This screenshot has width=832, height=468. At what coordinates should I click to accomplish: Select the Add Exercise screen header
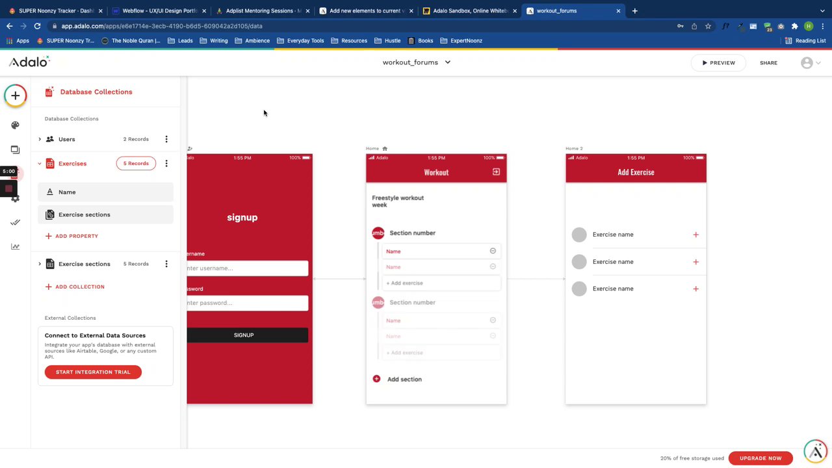coord(636,172)
